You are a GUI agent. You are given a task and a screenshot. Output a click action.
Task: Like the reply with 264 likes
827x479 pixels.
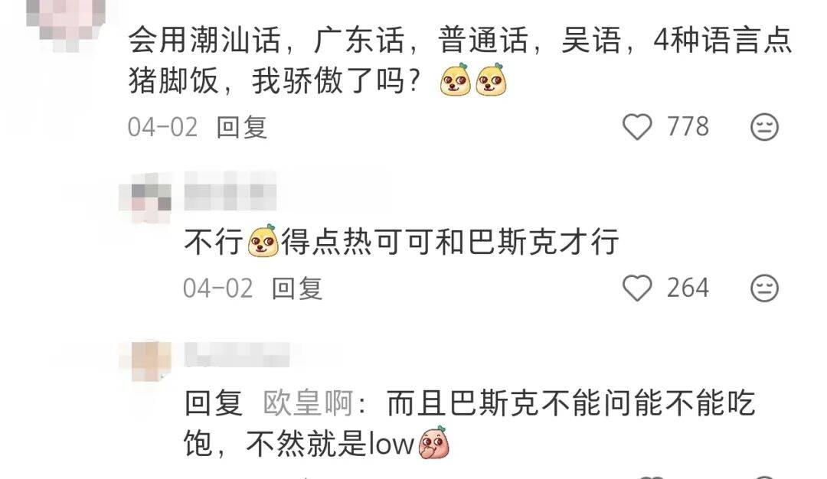tap(637, 288)
